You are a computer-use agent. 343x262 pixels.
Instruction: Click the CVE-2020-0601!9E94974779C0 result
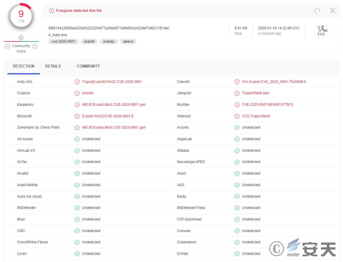pyautogui.click(x=267, y=105)
